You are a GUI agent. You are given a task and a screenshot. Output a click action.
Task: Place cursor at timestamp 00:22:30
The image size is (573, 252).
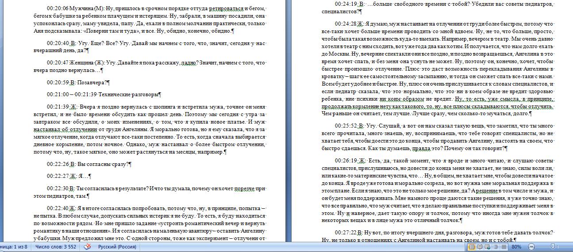[x=58, y=188]
